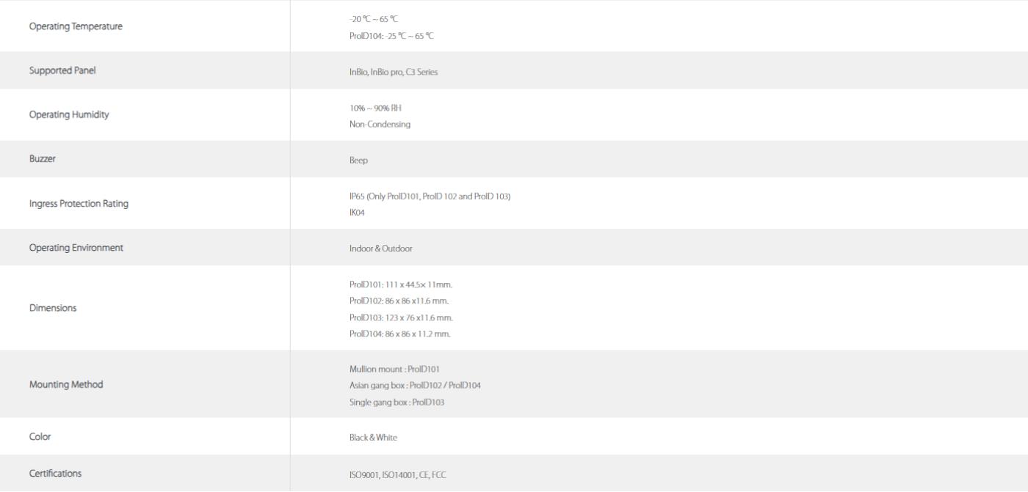Select the Beep buzzer value

click(358, 161)
